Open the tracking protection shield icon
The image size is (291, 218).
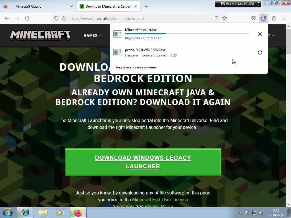(56, 18)
